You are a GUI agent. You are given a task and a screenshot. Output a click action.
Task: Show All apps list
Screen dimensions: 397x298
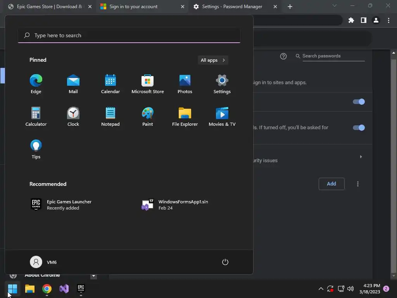point(213,60)
